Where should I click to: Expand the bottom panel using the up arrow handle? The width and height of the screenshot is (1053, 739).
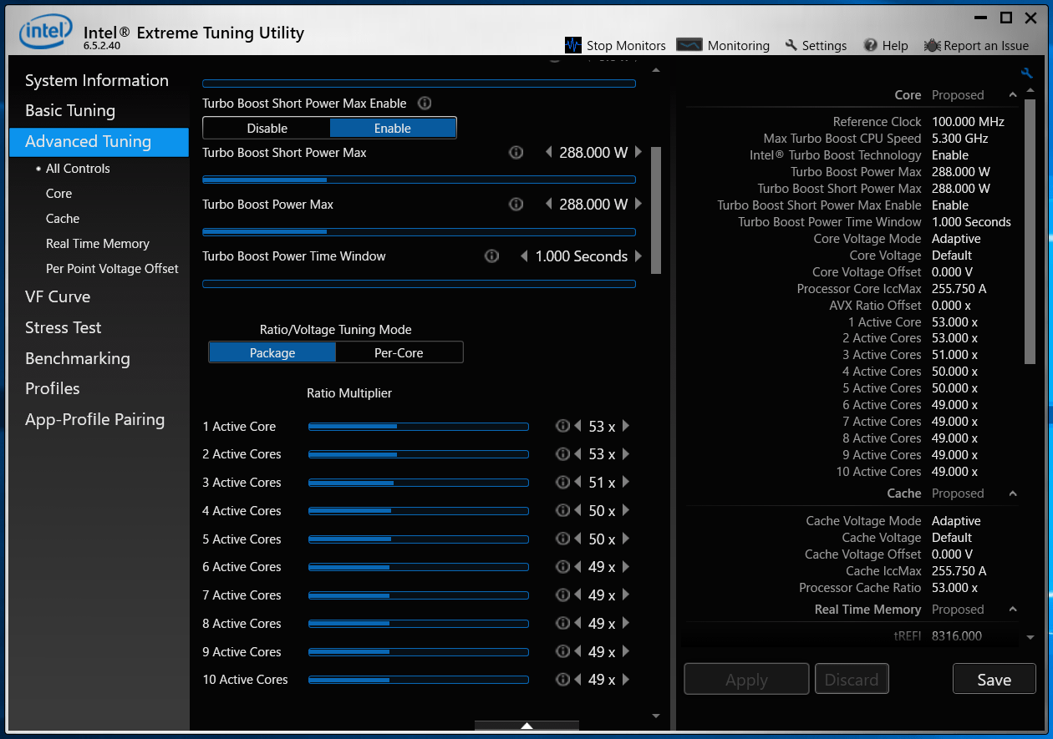tap(526, 726)
